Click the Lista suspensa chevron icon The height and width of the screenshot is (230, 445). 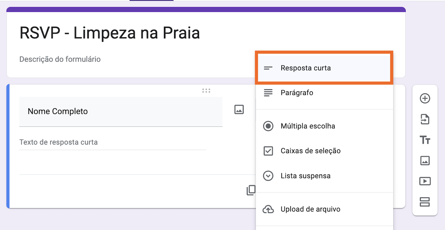click(268, 176)
